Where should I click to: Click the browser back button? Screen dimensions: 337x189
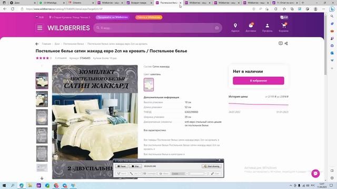coord(5,9)
